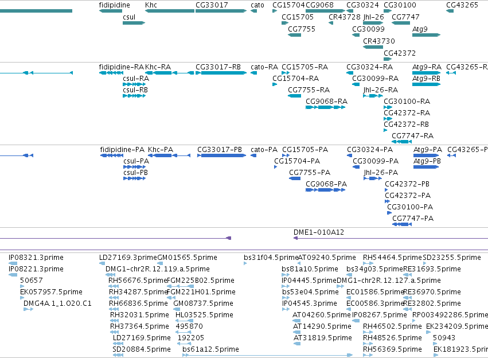This screenshot has height=358, width=488.
Task: Select the Khc gene glyph
Action: pos(170,11)
